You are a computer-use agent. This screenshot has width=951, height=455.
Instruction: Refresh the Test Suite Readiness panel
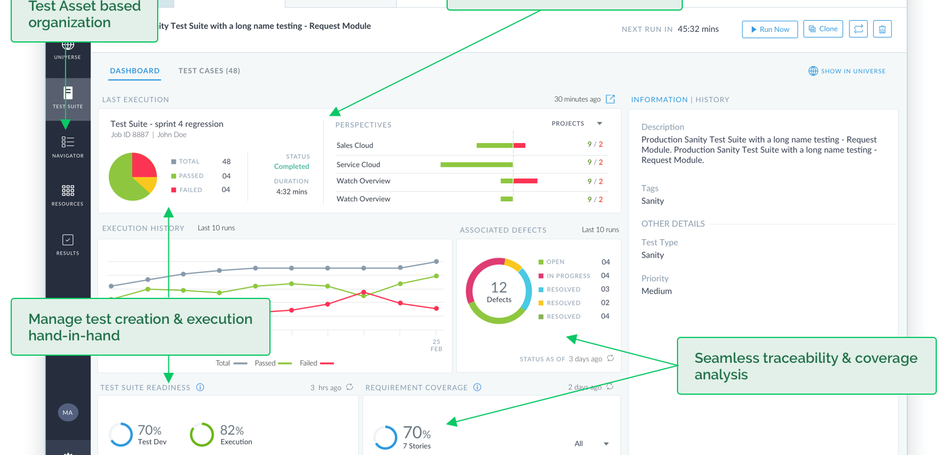tap(350, 387)
